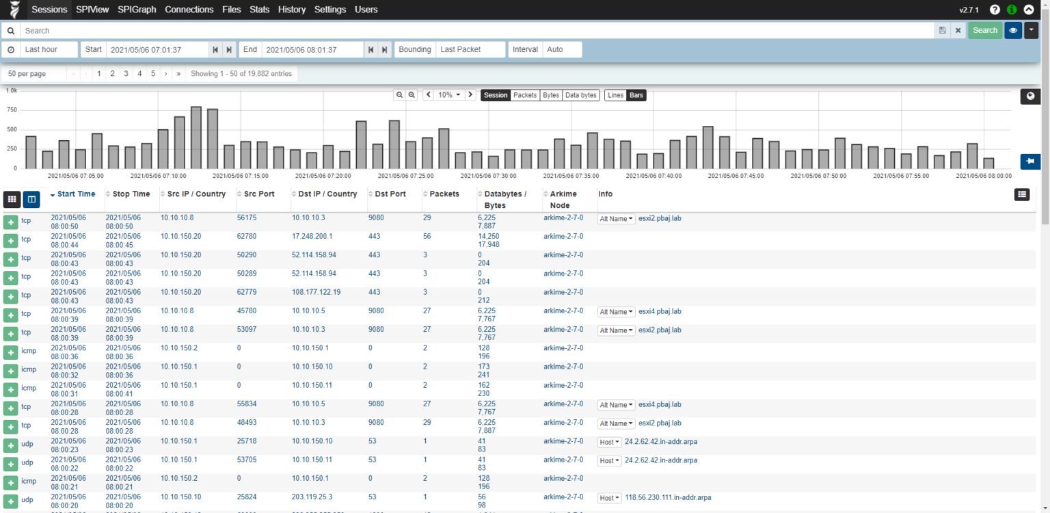Open the Connections page
Viewport: 1050px width, 513px height.
point(189,10)
